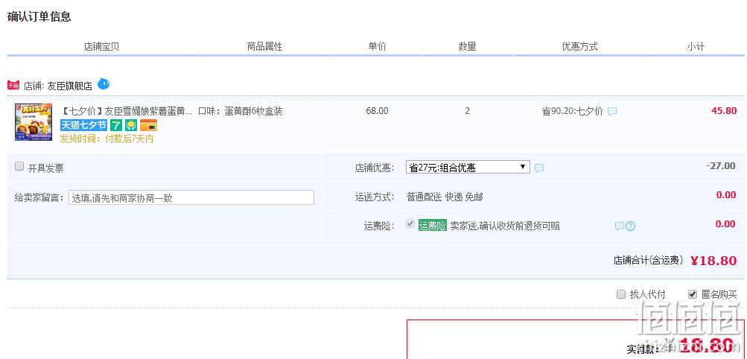Click the 普通配送 快递 免邮 shipping text
Image resolution: width=747 pixels, height=359 pixels.
click(445, 197)
